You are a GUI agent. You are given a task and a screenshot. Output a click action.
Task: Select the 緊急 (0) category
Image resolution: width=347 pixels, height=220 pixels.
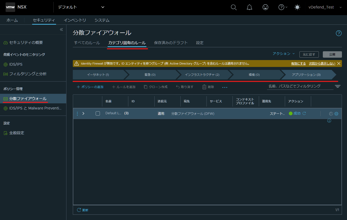click(150, 75)
